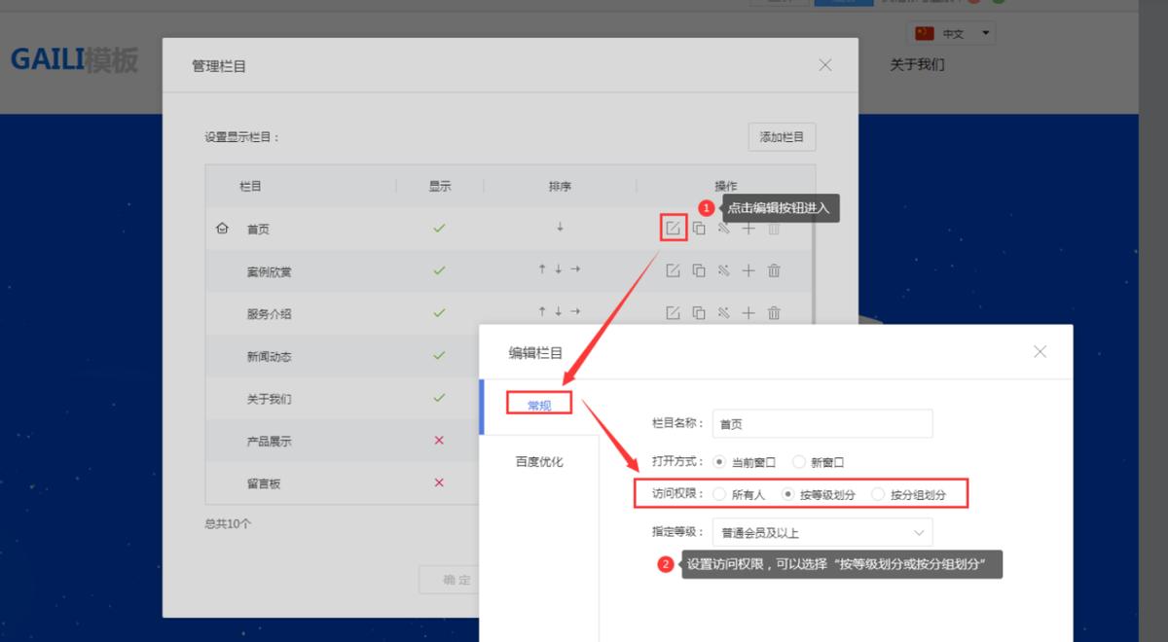Image resolution: width=1168 pixels, height=642 pixels.
Task: Click inside the 栏目名称 input field
Action: coord(822,423)
